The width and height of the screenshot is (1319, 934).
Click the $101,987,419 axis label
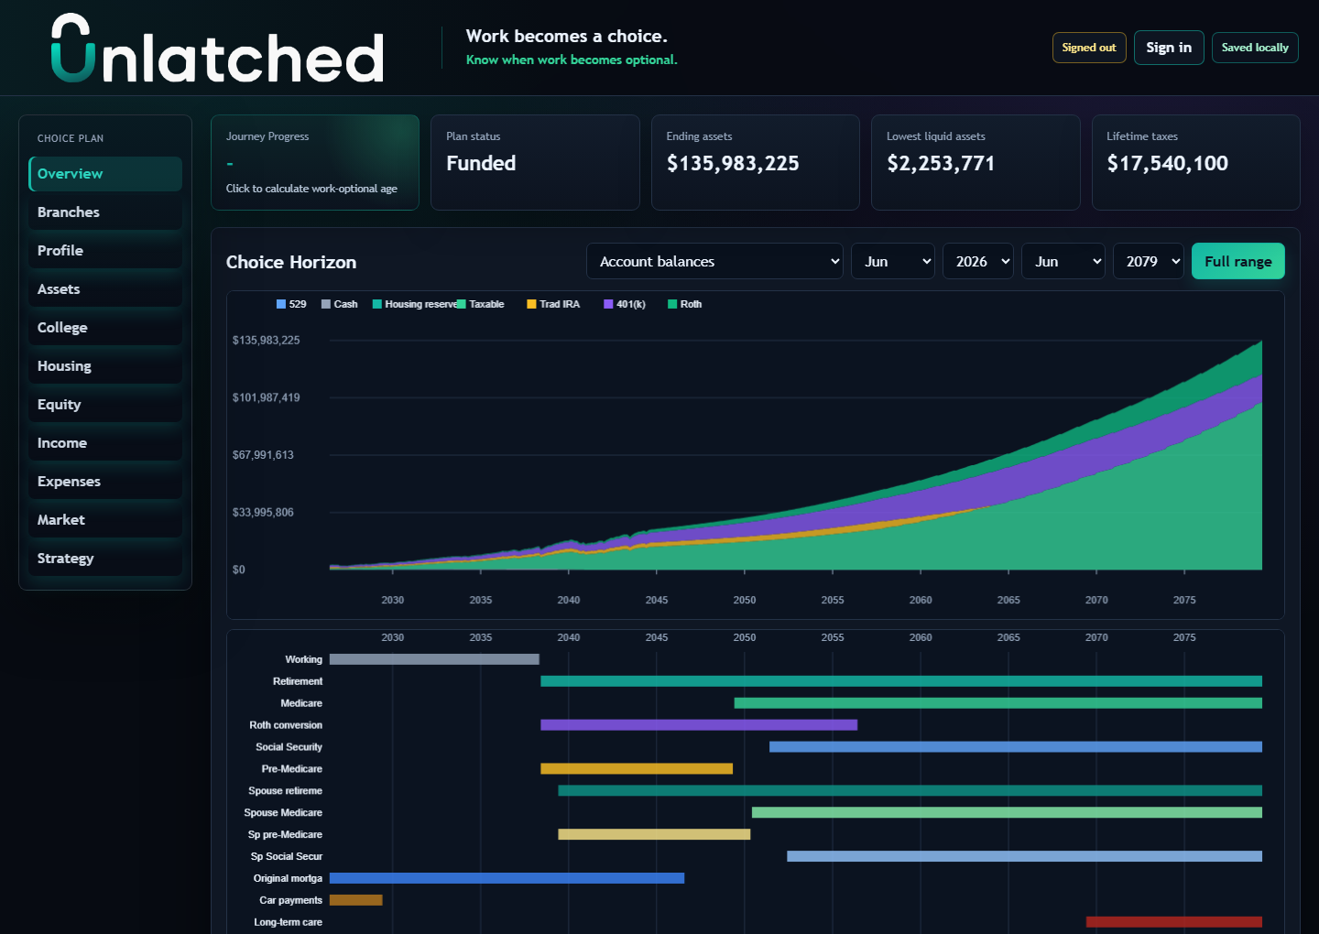267,398
